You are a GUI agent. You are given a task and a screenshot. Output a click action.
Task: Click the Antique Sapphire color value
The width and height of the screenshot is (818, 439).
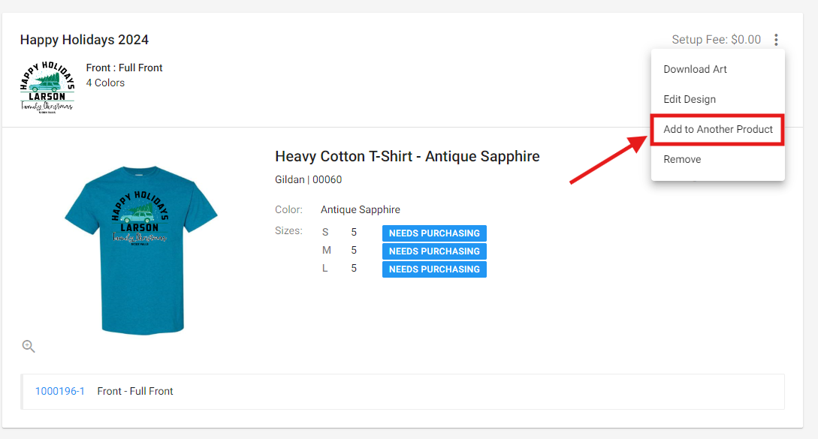tap(361, 209)
